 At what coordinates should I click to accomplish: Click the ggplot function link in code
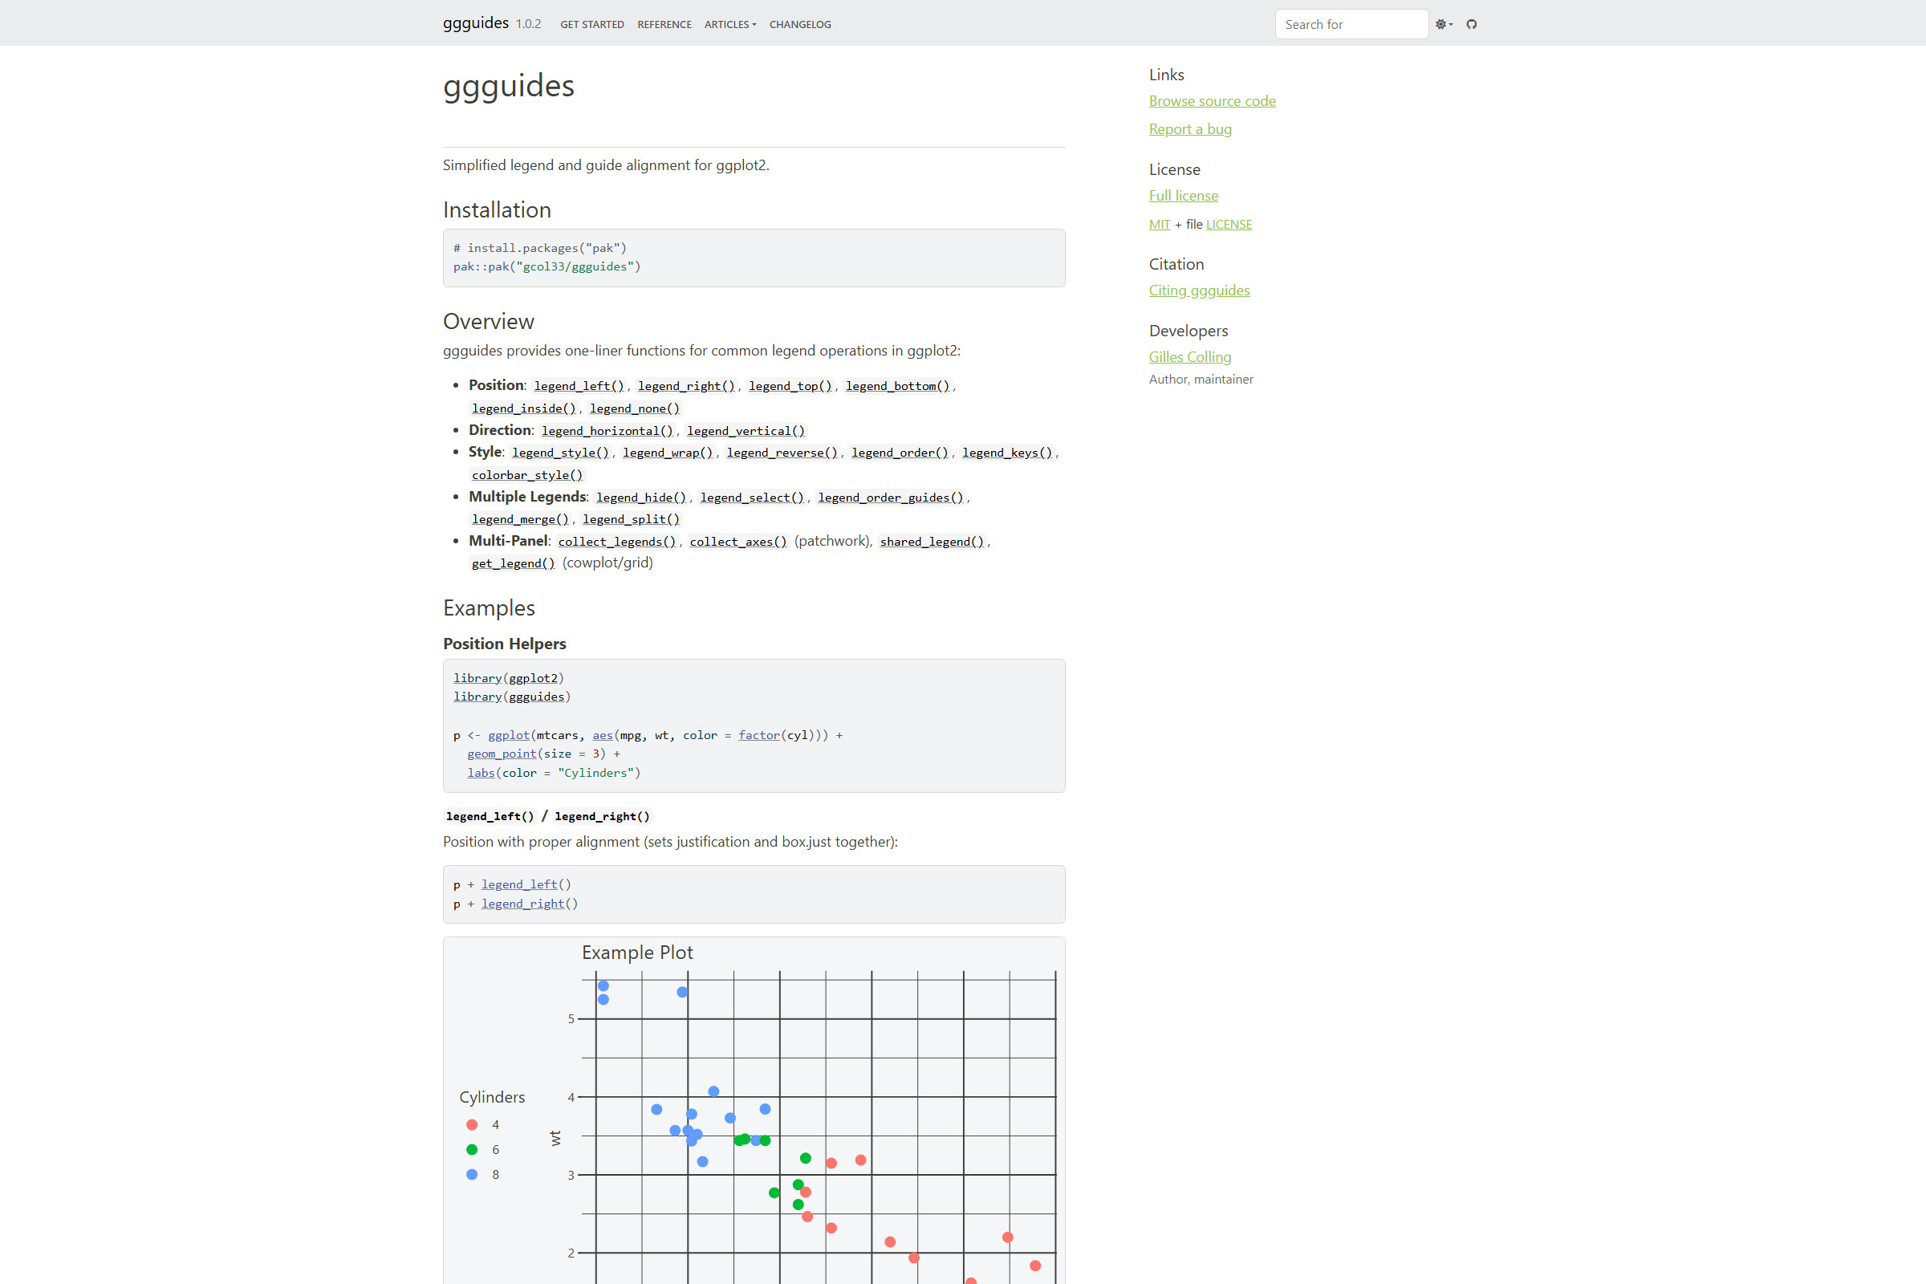coord(509,734)
